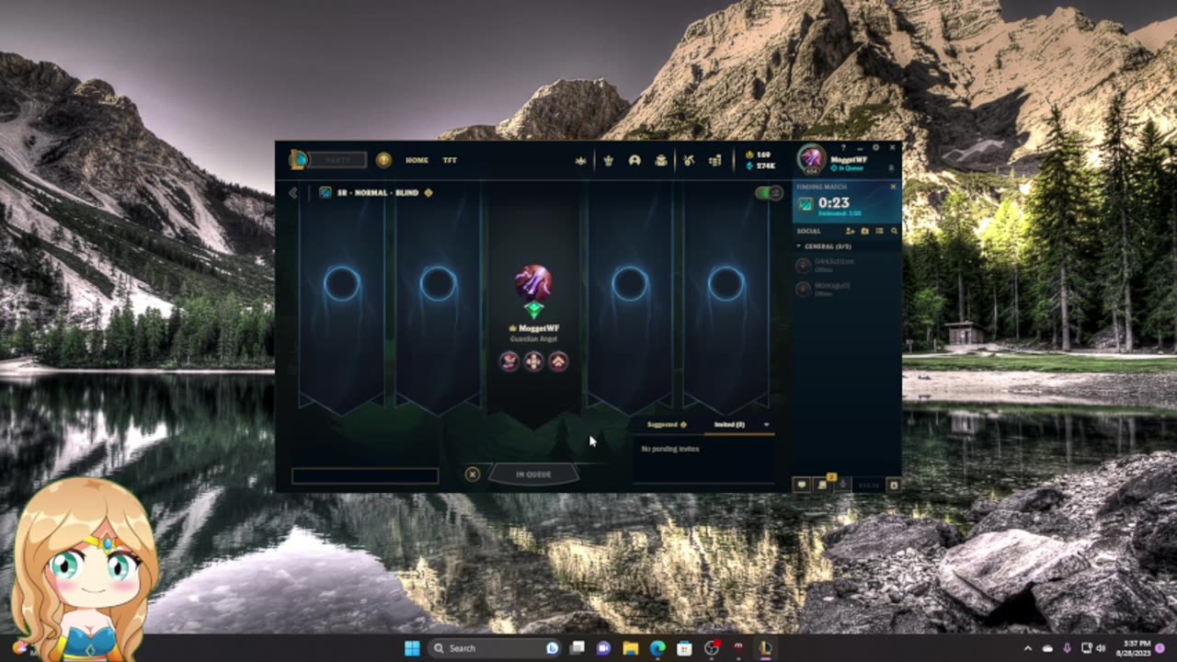Viewport: 1177px width, 662px height.
Task: Open the client help question mark
Action: pyautogui.click(x=843, y=147)
